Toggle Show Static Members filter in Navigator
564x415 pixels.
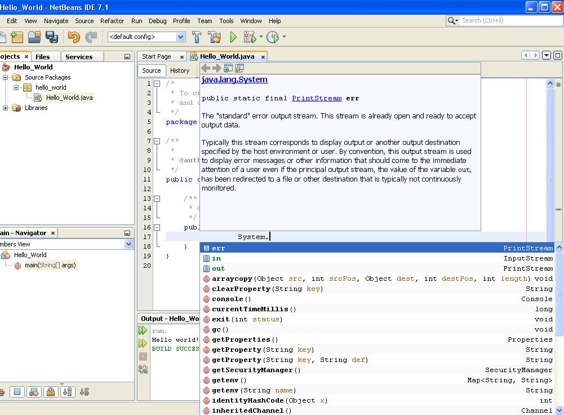pyautogui.click(x=33, y=392)
